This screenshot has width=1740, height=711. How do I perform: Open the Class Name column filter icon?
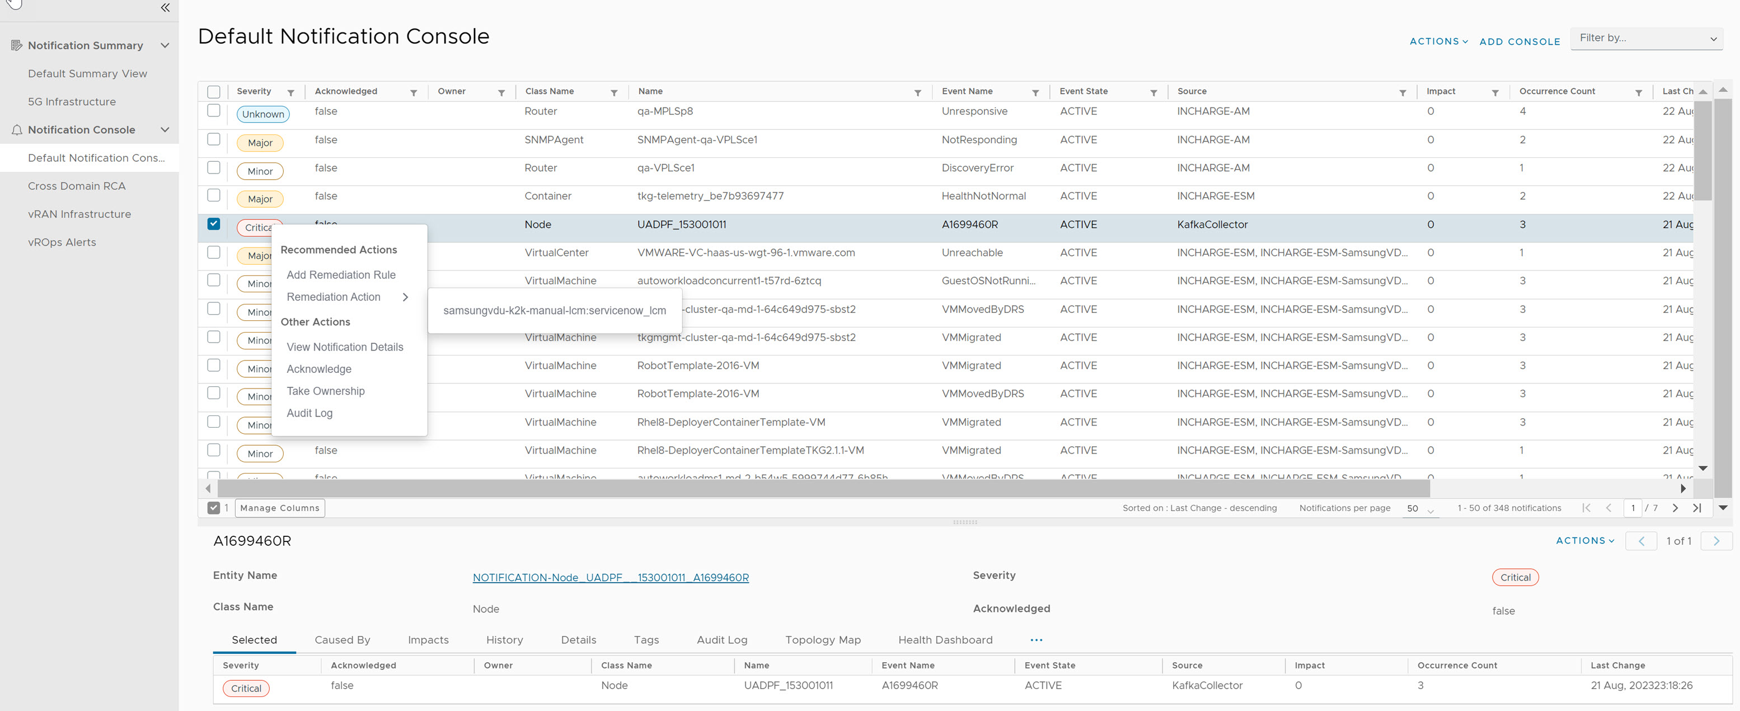(614, 92)
